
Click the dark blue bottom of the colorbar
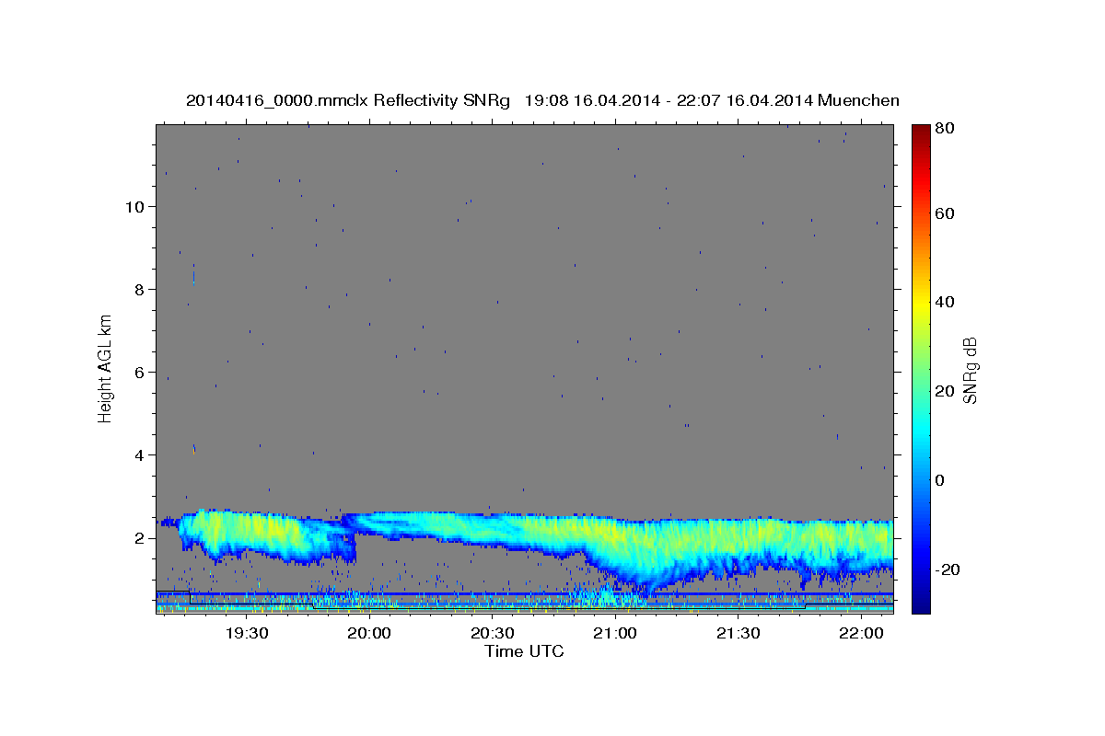coord(921,603)
